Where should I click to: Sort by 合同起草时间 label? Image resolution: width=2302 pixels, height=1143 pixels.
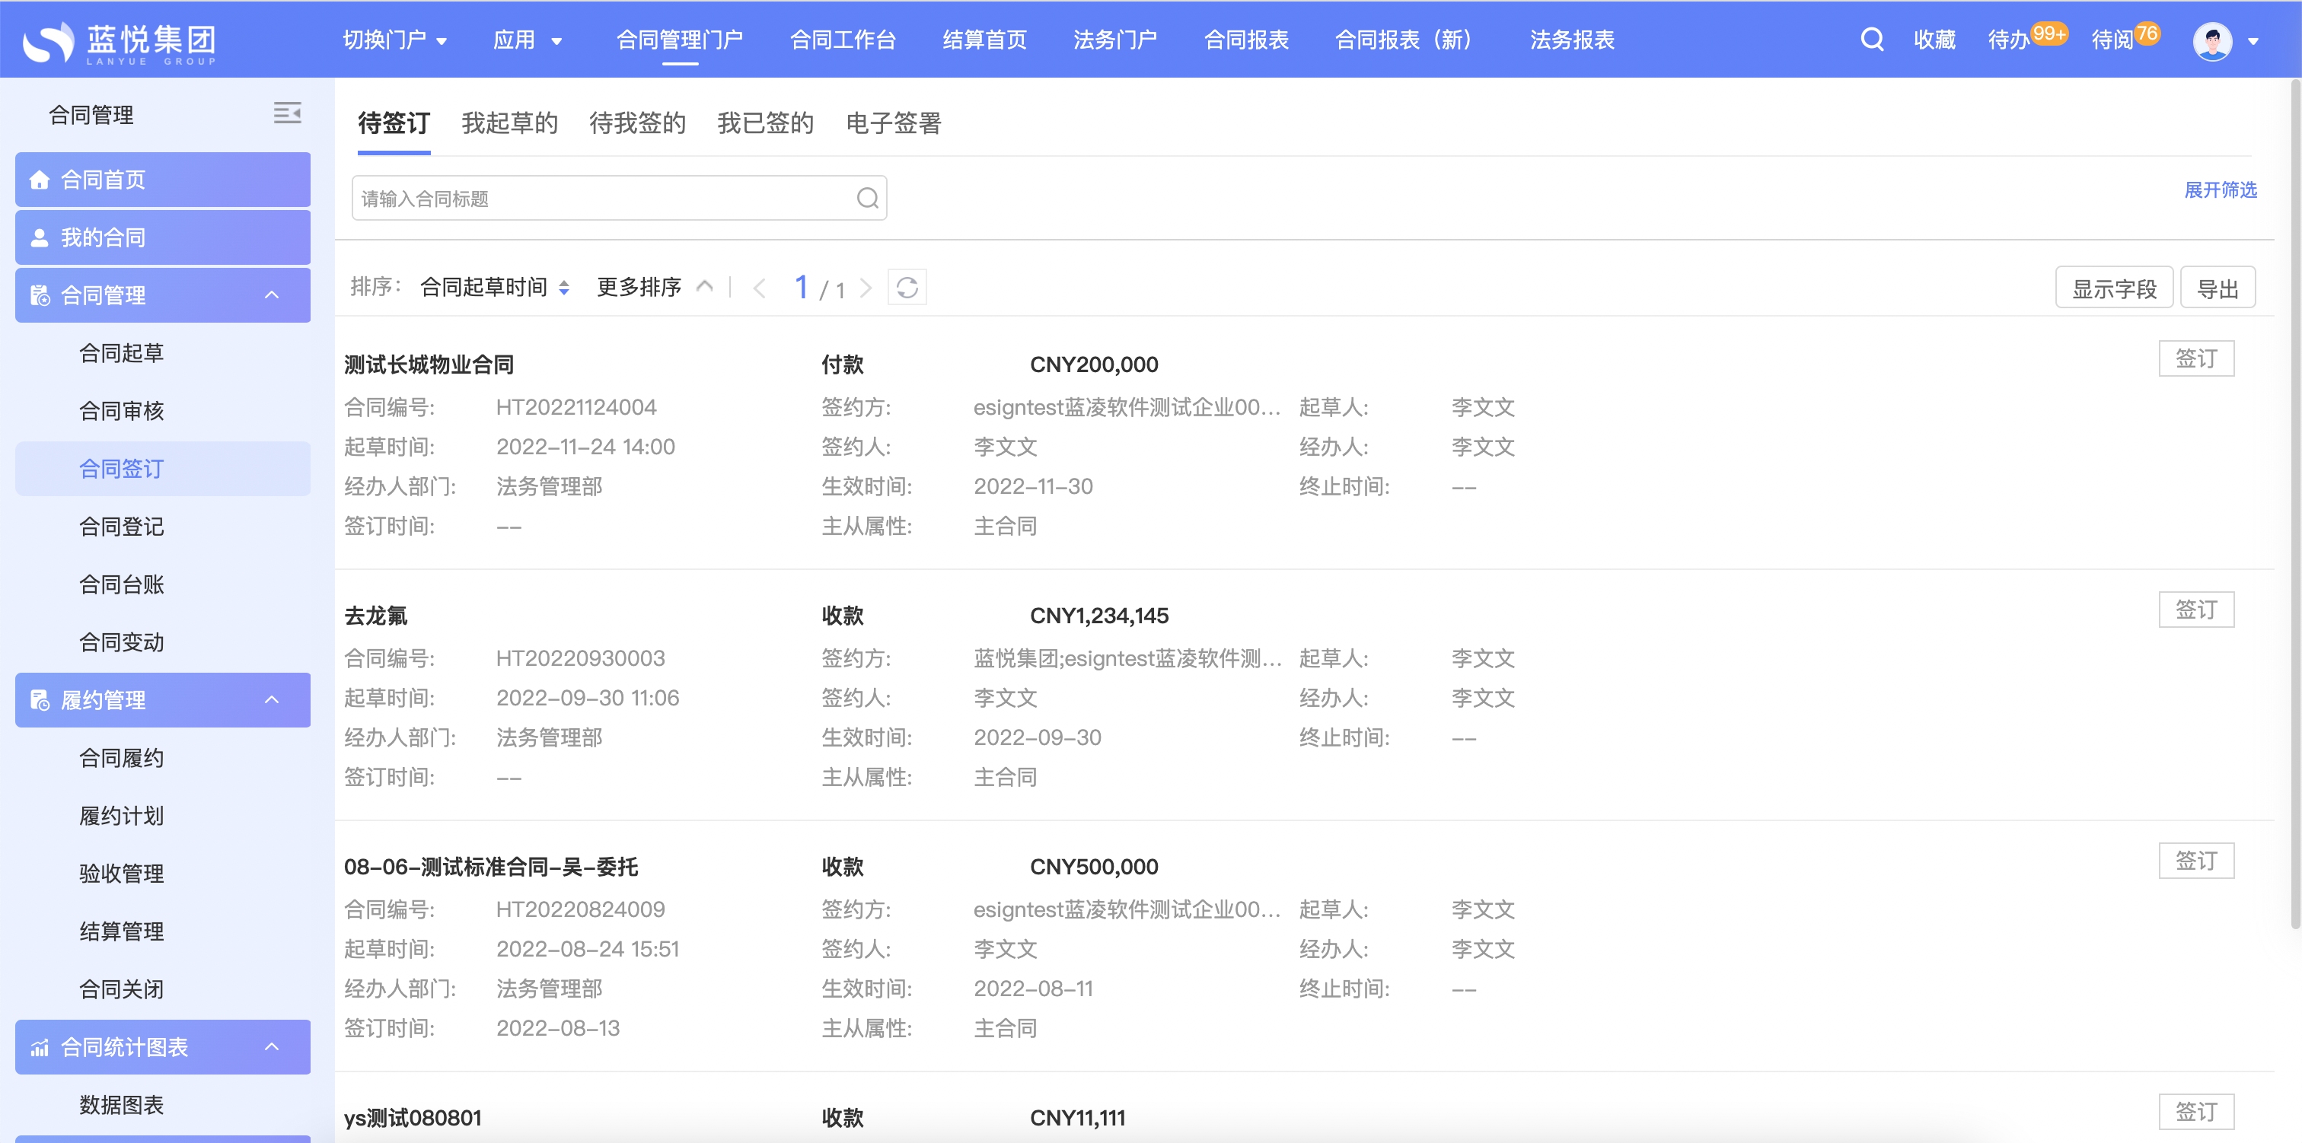[x=483, y=287]
